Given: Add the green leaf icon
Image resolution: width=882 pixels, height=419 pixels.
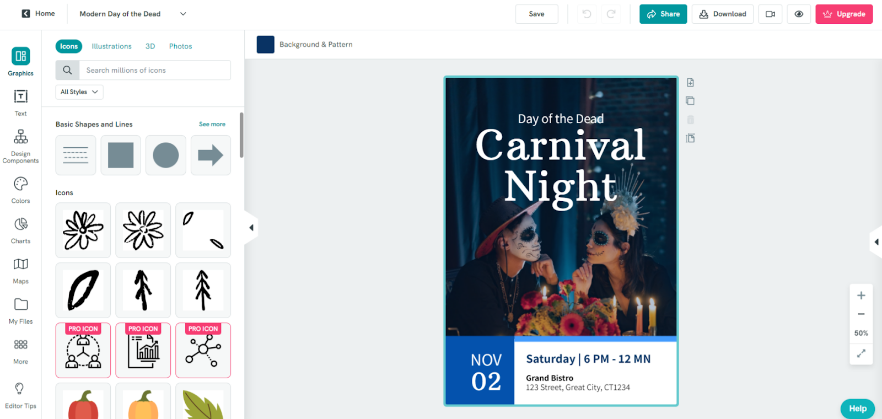Looking at the screenshot, I should tap(203, 402).
